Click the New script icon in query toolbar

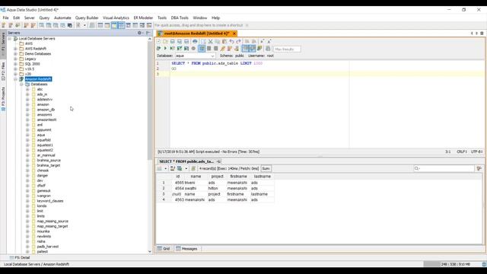(158, 41)
